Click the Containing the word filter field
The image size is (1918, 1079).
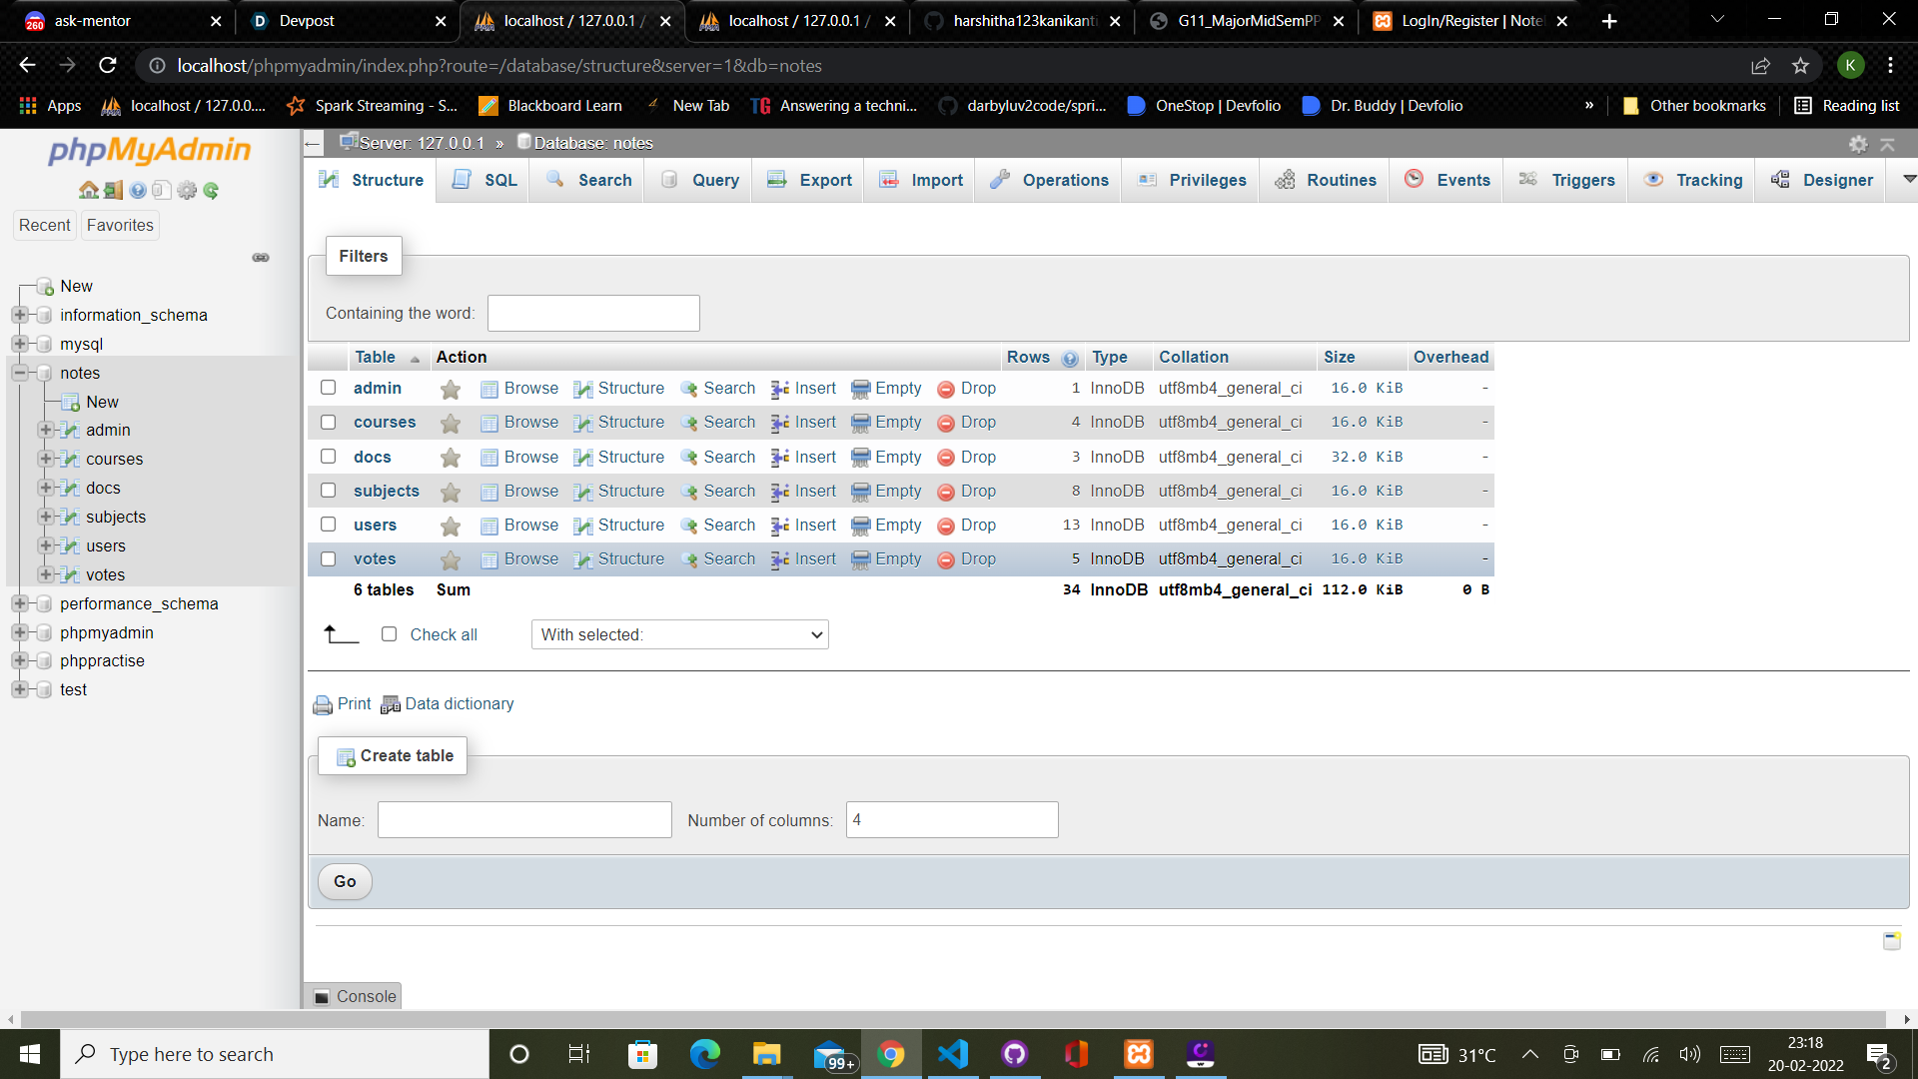[x=593, y=313]
